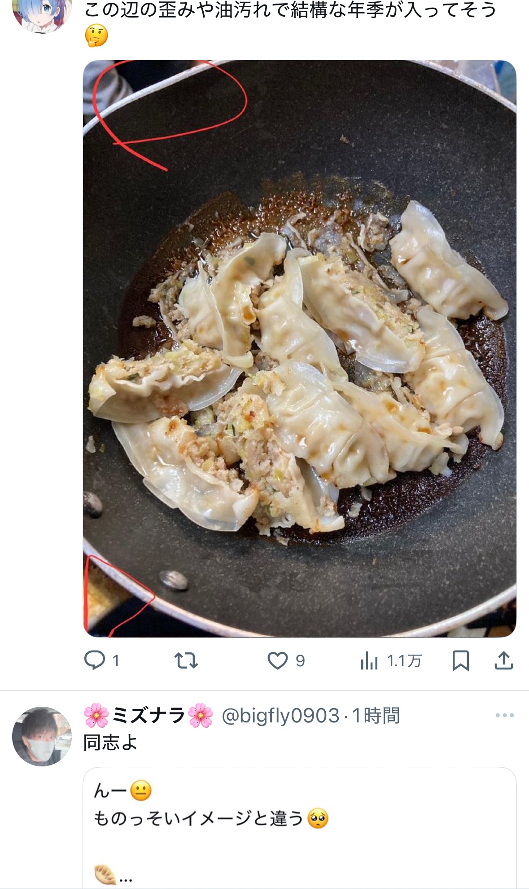
Task: Tap the thinking face emoji
Action: tap(96, 36)
